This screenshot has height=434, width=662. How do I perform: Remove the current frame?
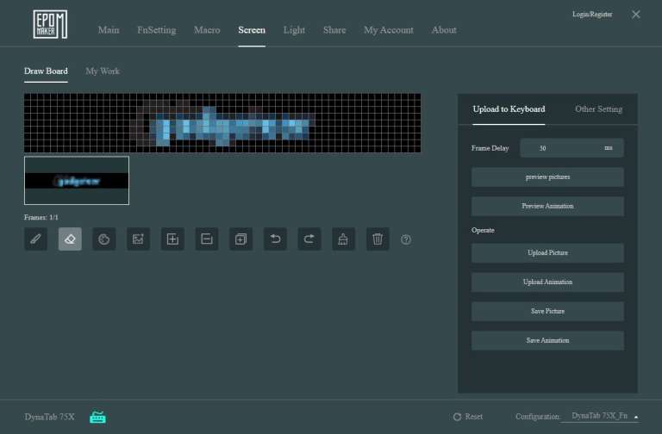click(207, 239)
